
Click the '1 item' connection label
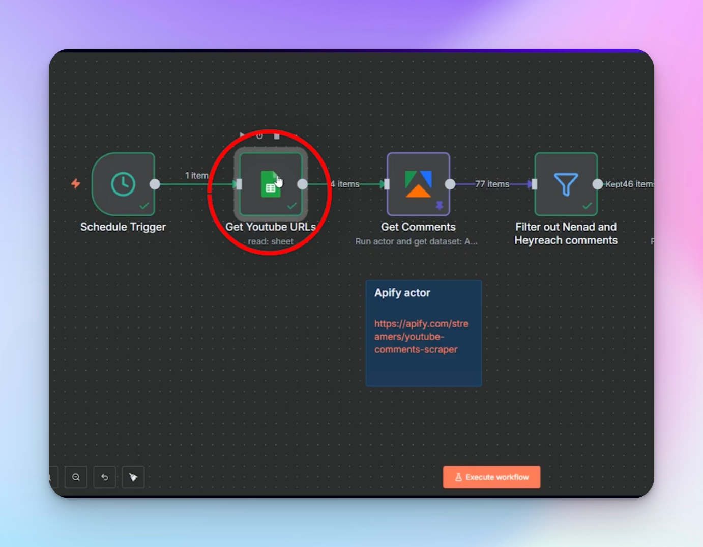(x=196, y=175)
